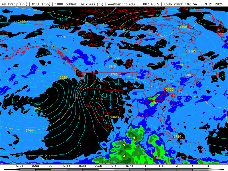Click the legend value 3
228x171 pixels.
click(x=193, y=166)
